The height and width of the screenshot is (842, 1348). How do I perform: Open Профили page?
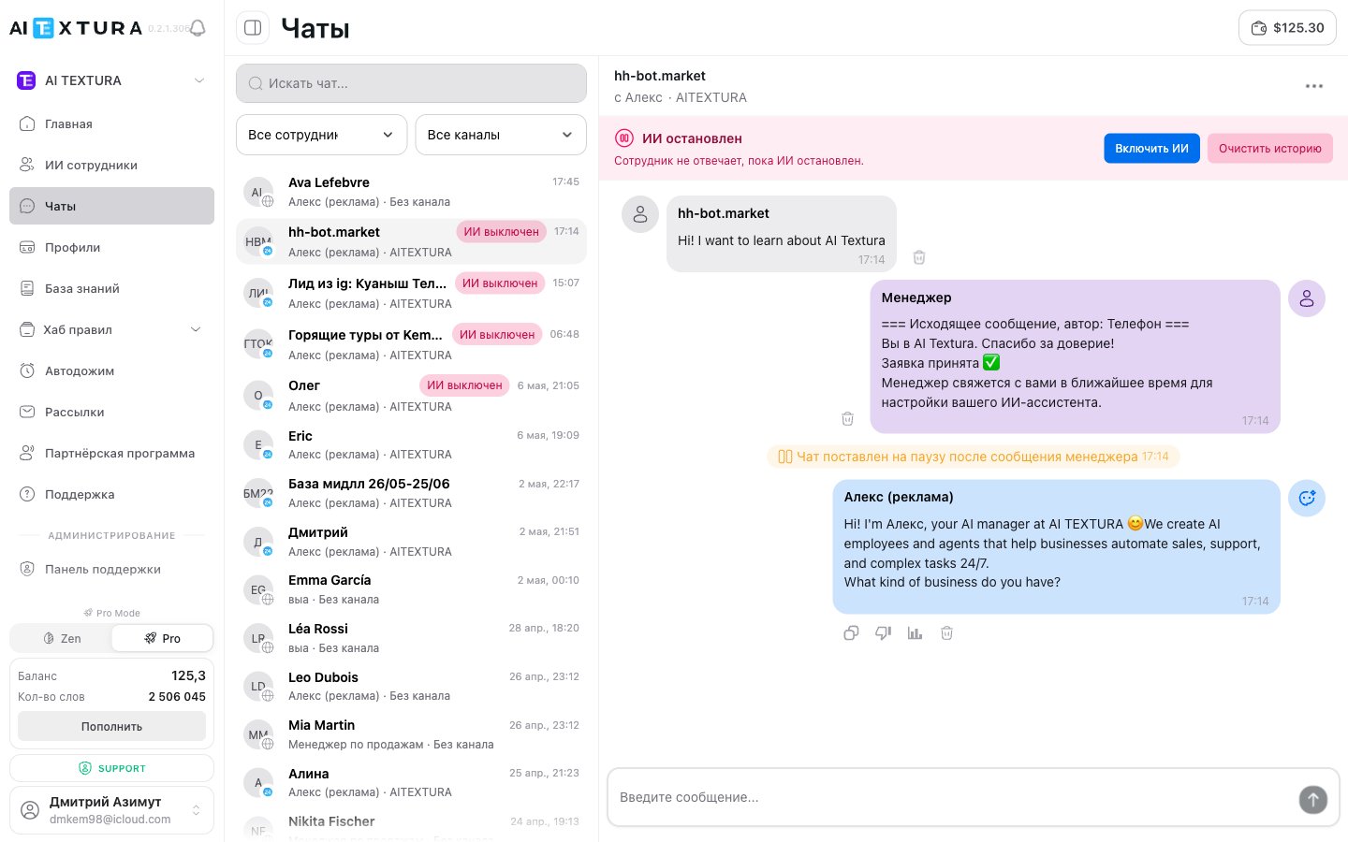(111, 247)
